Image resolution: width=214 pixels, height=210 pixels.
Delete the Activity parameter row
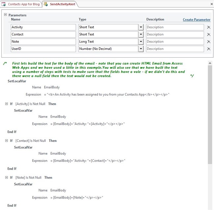(208, 27)
